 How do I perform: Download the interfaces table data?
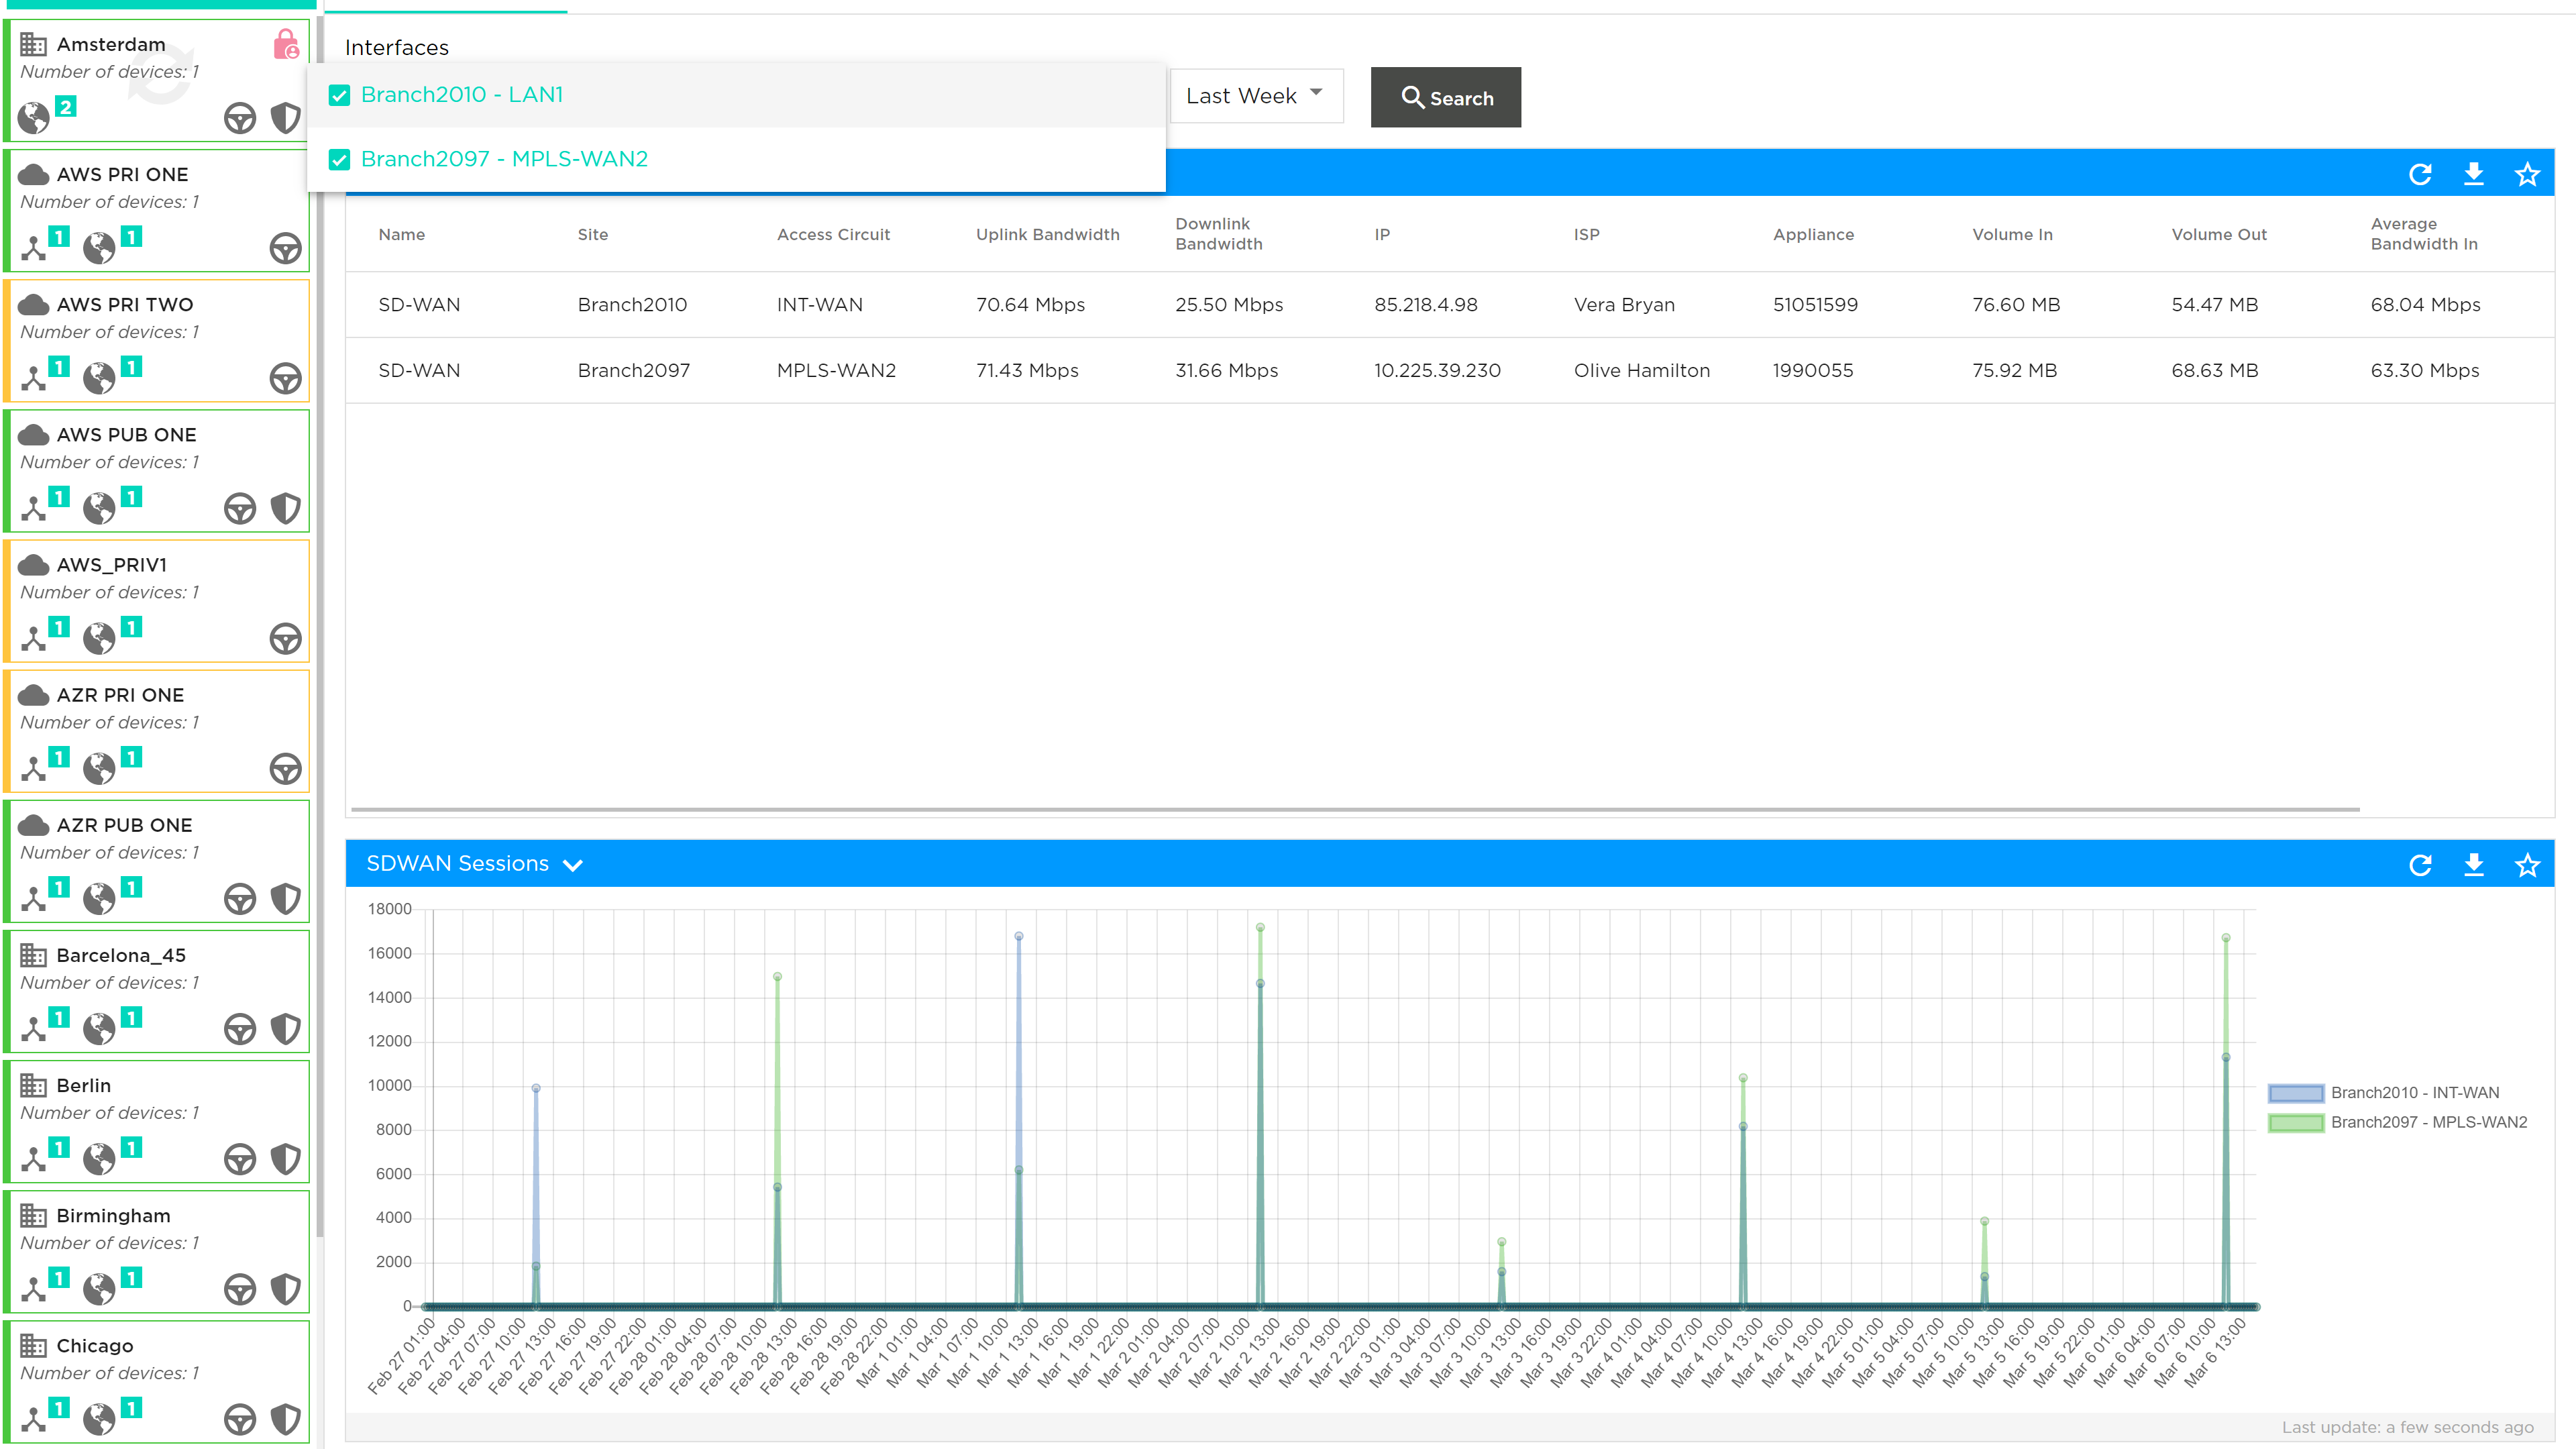click(2474, 174)
